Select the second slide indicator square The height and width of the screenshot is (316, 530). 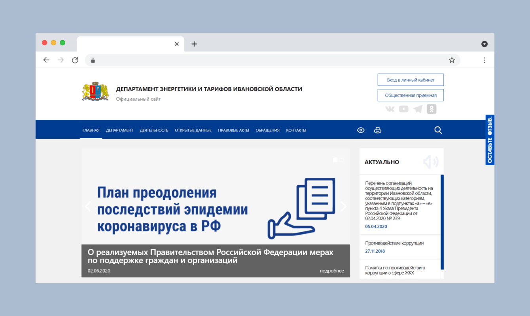pyautogui.click(x=341, y=160)
